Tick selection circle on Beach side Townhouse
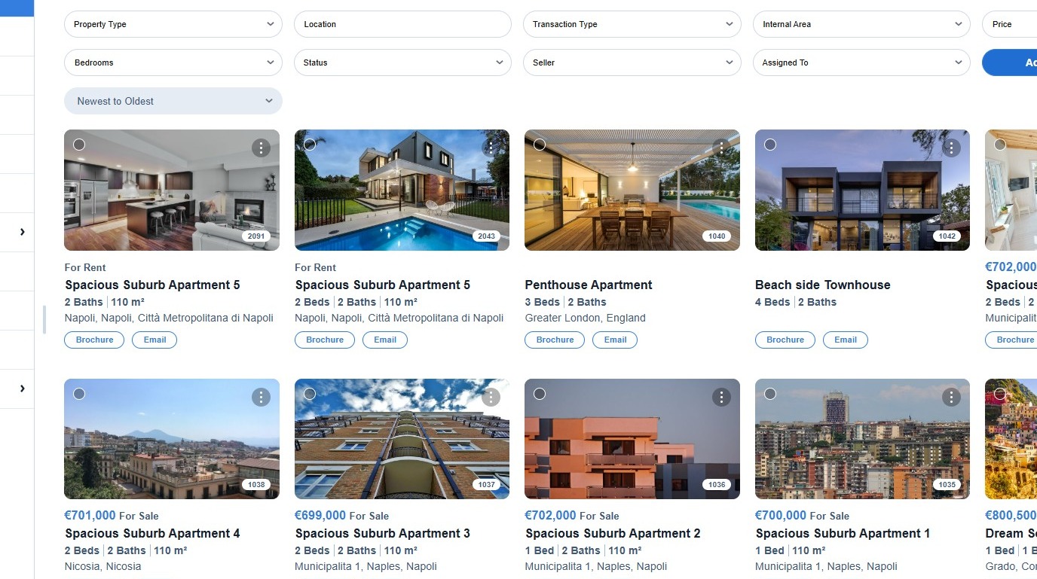 click(769, 145)
